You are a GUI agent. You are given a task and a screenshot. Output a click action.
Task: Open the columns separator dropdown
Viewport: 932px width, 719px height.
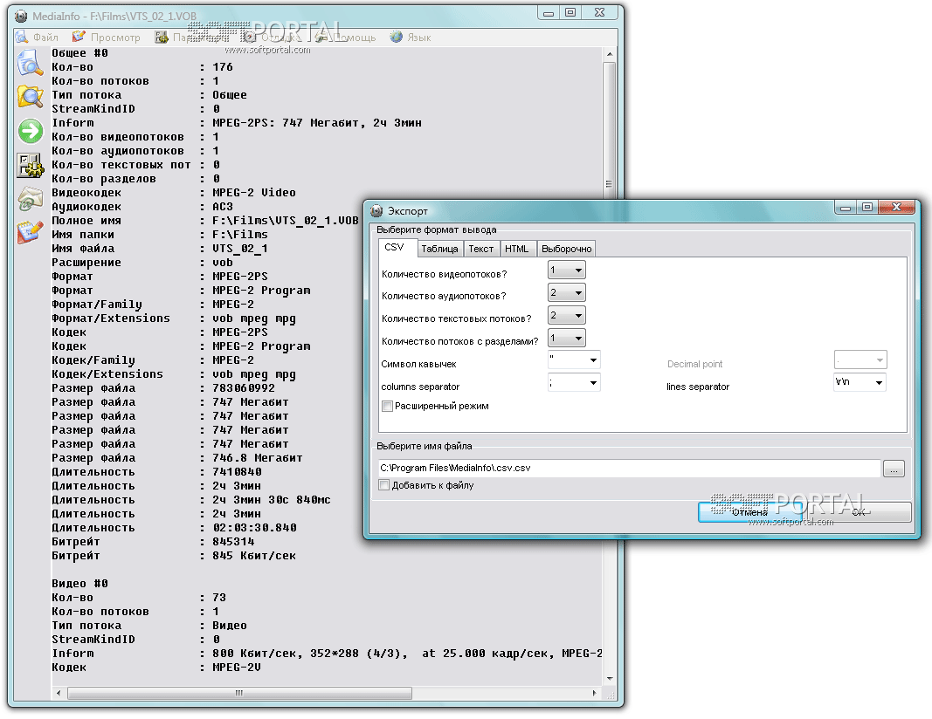574,382
